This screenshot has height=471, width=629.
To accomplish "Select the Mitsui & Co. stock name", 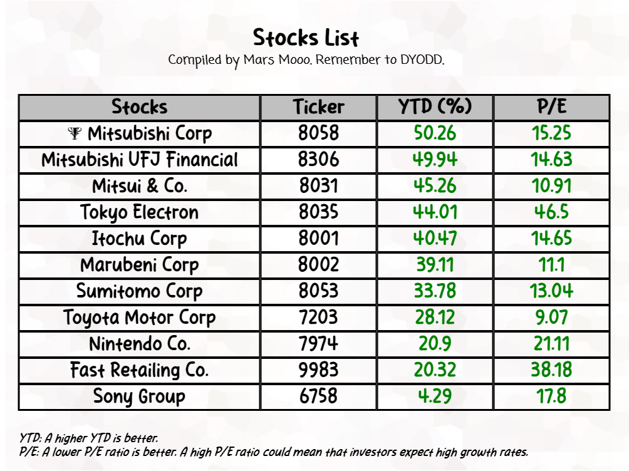I will [139, 186].
